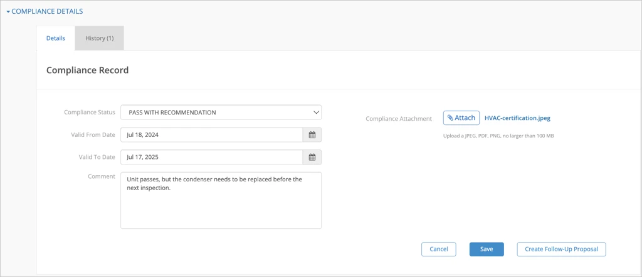Click the Valid From Date label
Screen dimensions: 642x277
93,135
